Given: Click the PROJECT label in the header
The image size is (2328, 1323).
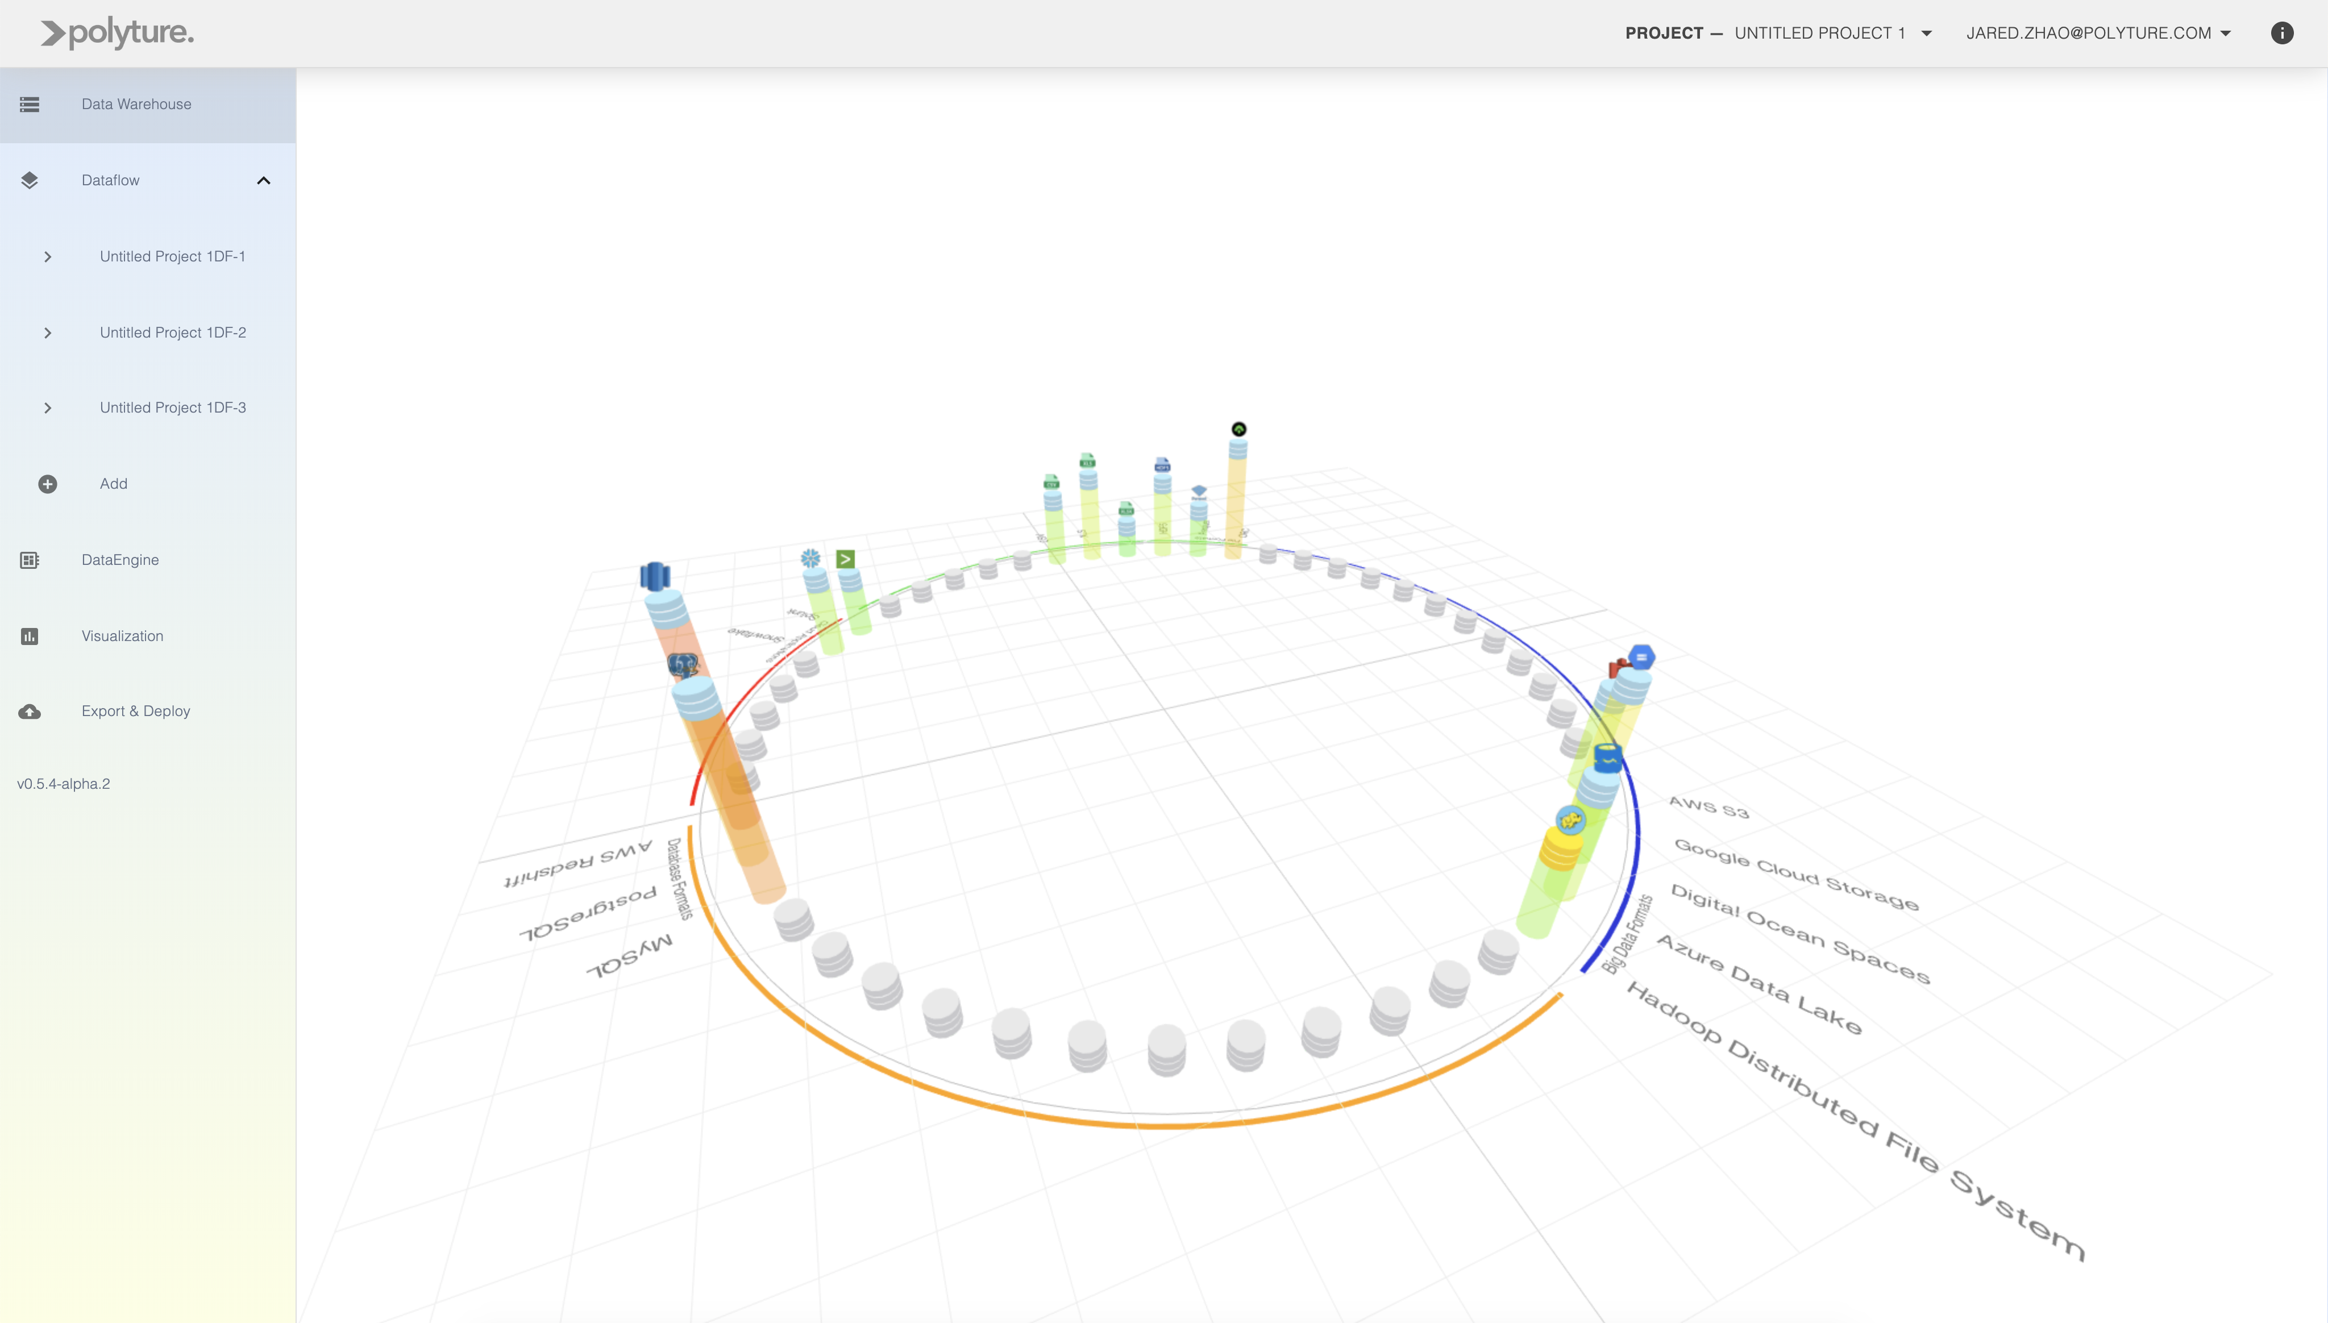Looking at the screenshot, I should (1664, 34).
